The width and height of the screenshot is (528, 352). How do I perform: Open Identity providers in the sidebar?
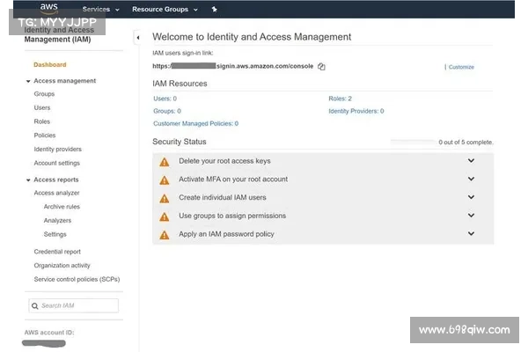[x=57, y=150]
